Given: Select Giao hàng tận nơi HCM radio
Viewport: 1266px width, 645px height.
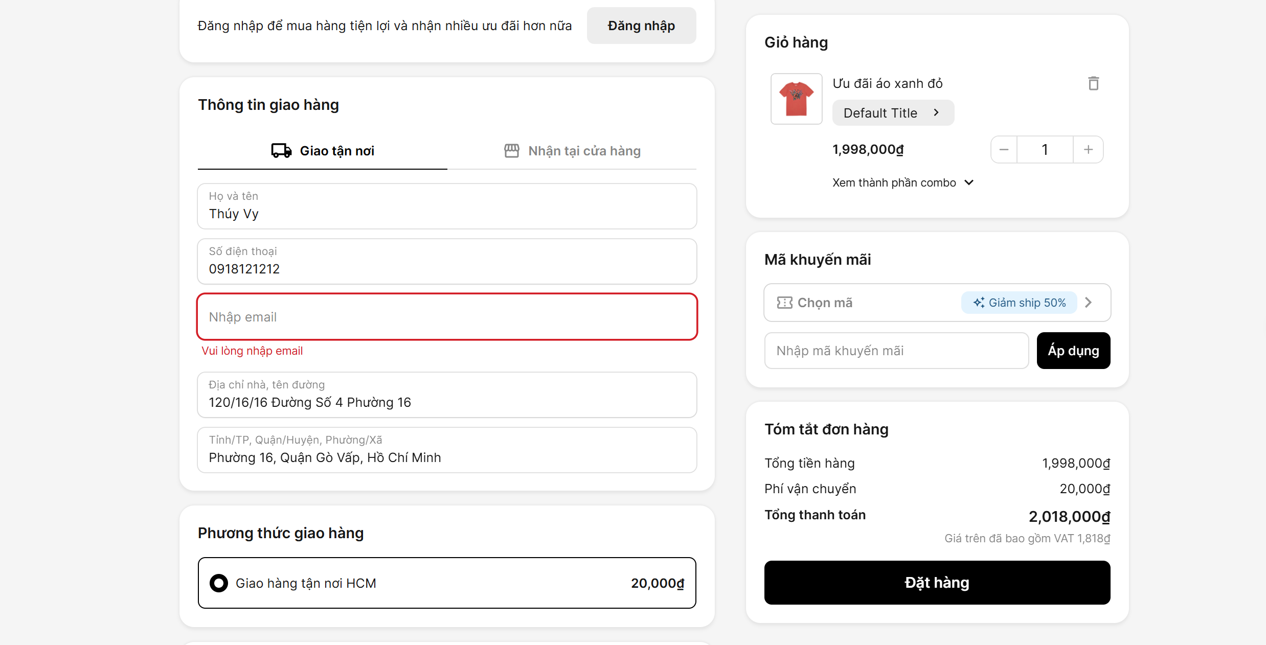Looking at the screenshot, I should point(219,583).
